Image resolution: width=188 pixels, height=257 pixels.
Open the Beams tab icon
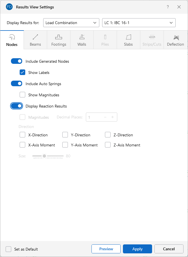click(35, 37)
